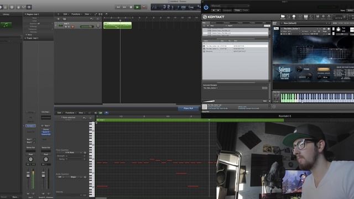The height and width of the screenshot is (199, 354).
Task: Open the Kontakt Files disk icon menu
Action: coord(317,17)
